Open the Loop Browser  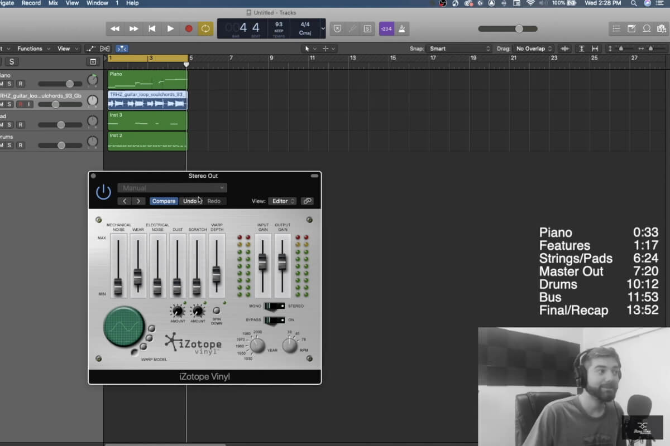tap(647, 28)
